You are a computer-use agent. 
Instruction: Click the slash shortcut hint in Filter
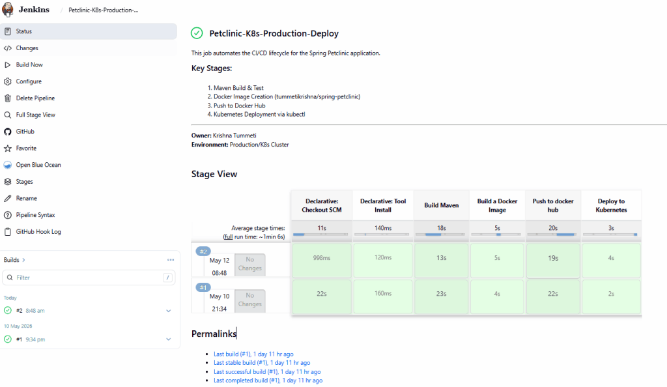coord(167,278)
